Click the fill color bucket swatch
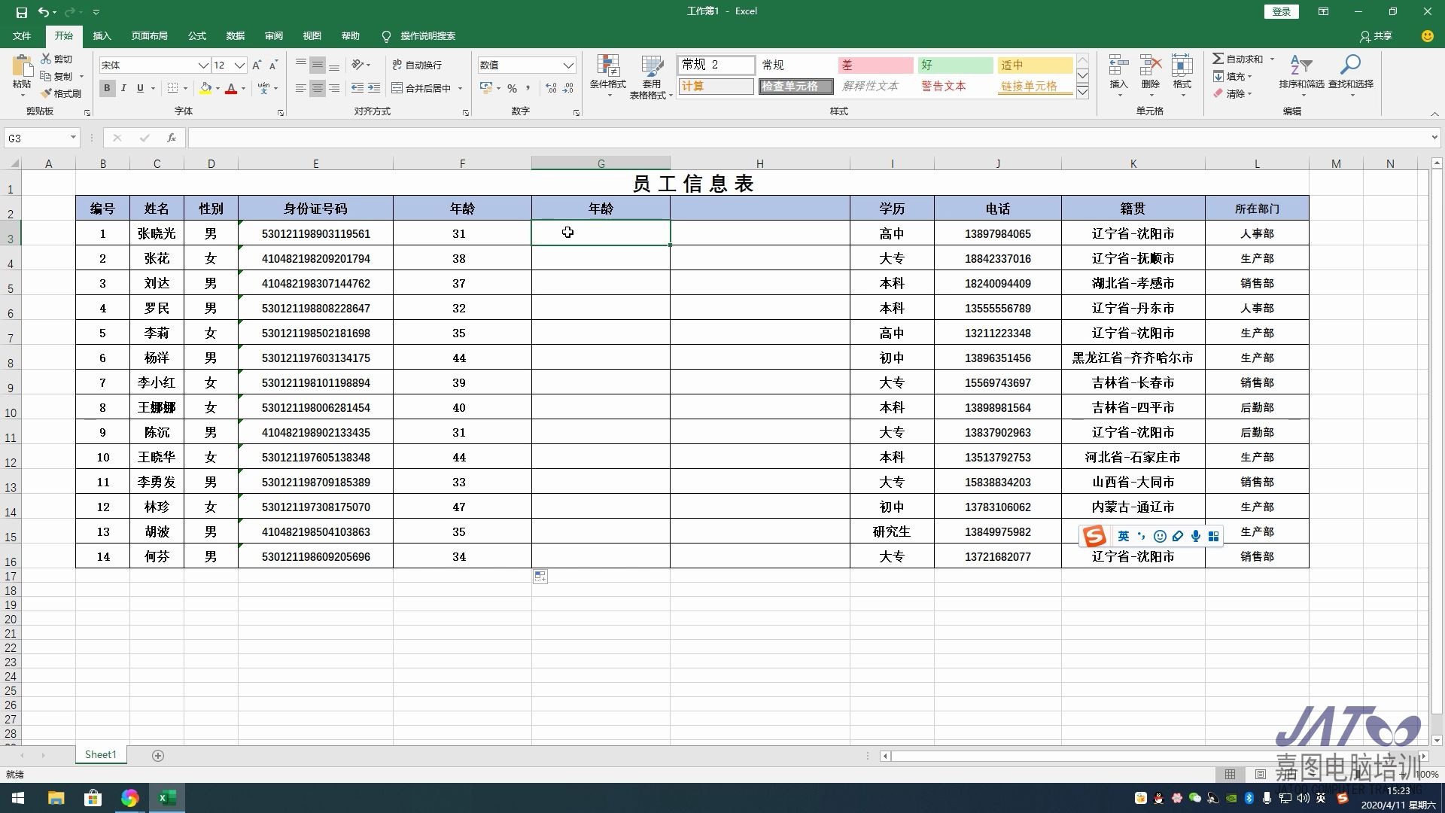 205,88
